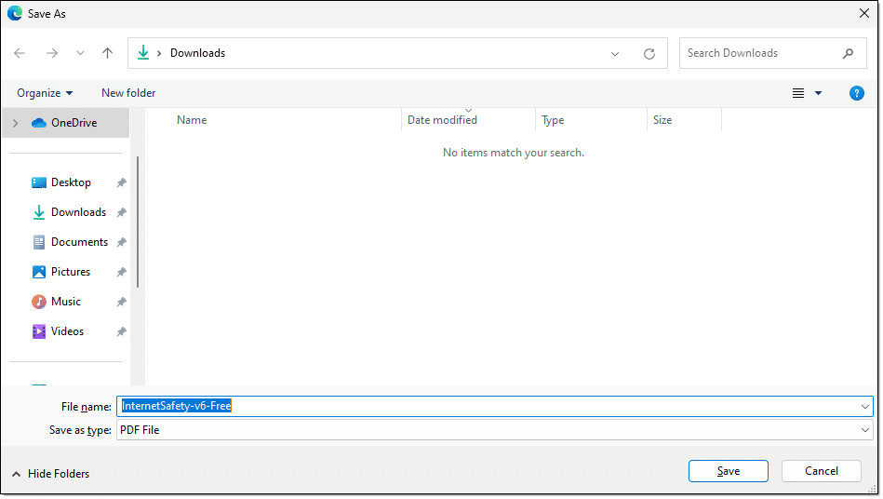
Task: Sort files by Date modified column
Action: [x=443, y=120]
